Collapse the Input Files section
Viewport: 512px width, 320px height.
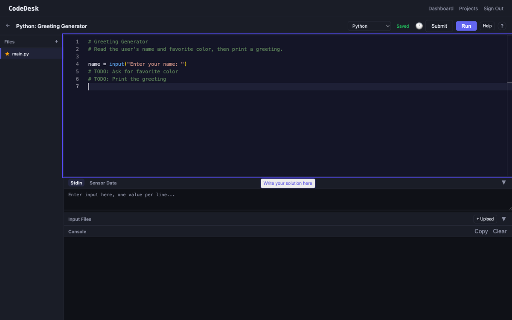click(x=504, y=219)
